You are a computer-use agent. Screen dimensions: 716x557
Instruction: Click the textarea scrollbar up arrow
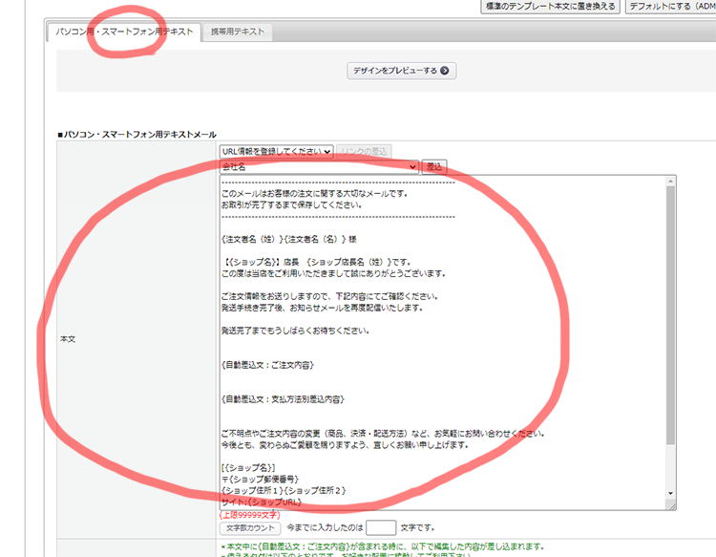tap(670, 181)
